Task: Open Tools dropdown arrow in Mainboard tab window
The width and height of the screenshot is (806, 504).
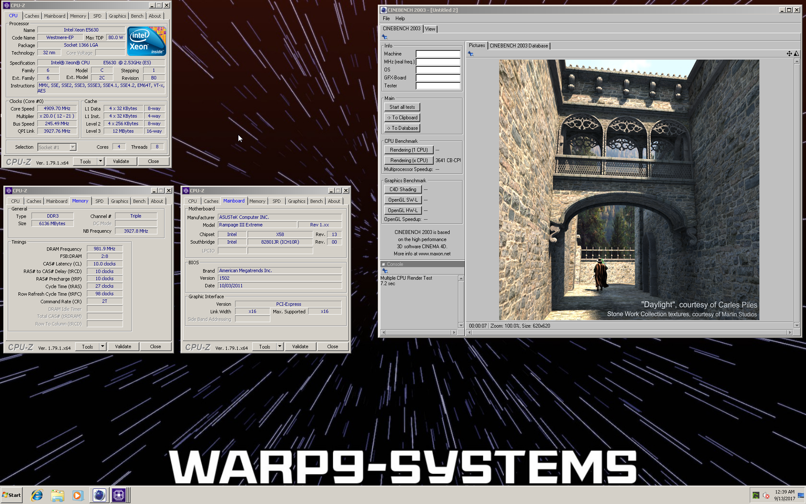Action: [x=280, y=346]
